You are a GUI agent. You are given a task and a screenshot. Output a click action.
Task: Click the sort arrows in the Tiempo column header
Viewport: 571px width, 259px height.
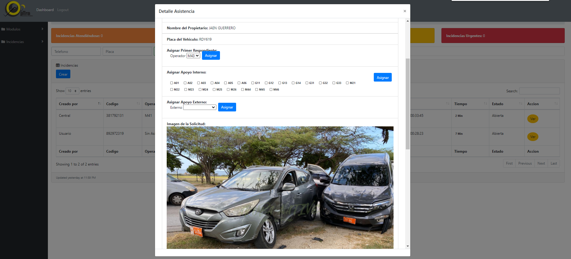[485, 104]
